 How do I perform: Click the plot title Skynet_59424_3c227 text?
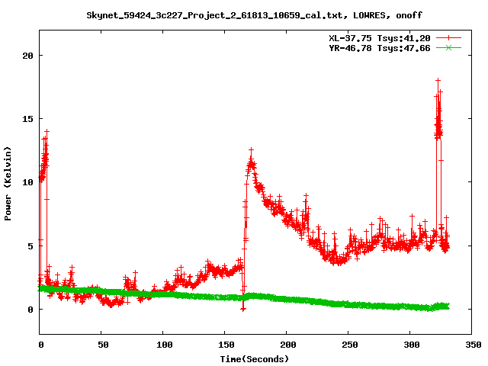[x=254, y=15]
